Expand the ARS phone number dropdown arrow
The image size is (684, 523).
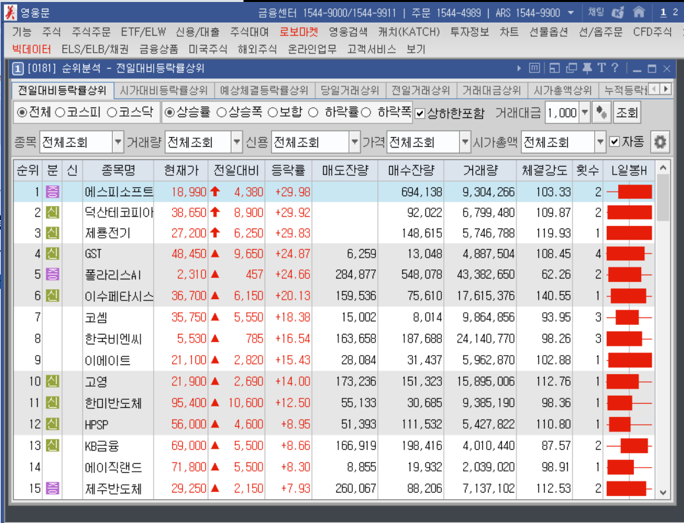[571, 13]
